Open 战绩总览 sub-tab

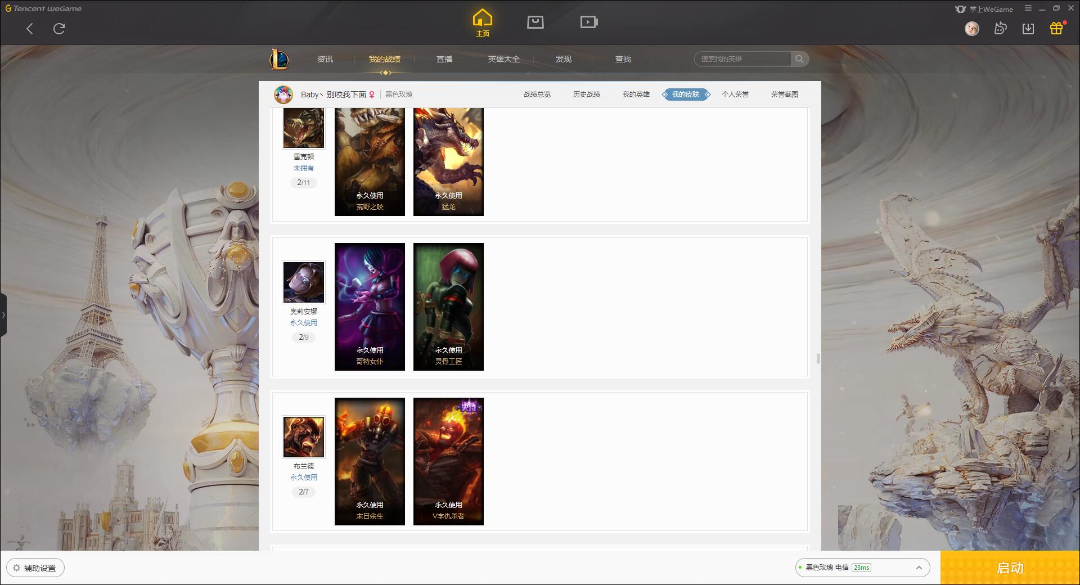pos(537,94)
